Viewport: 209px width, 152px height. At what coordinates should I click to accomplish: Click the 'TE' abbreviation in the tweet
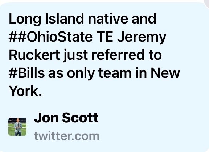(105, 37)
